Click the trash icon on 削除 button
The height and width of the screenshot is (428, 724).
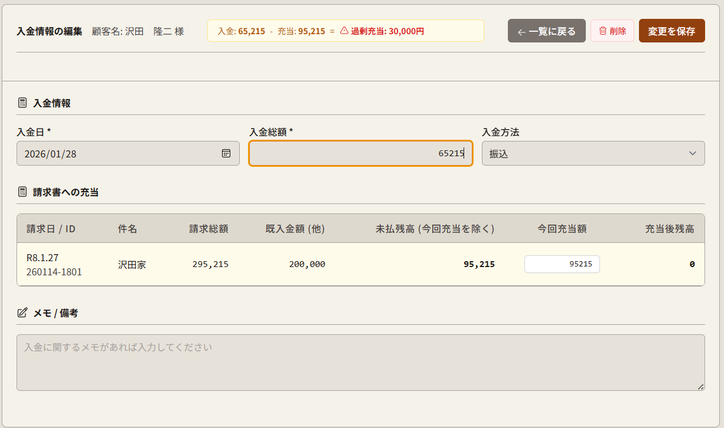coord(602,31)
